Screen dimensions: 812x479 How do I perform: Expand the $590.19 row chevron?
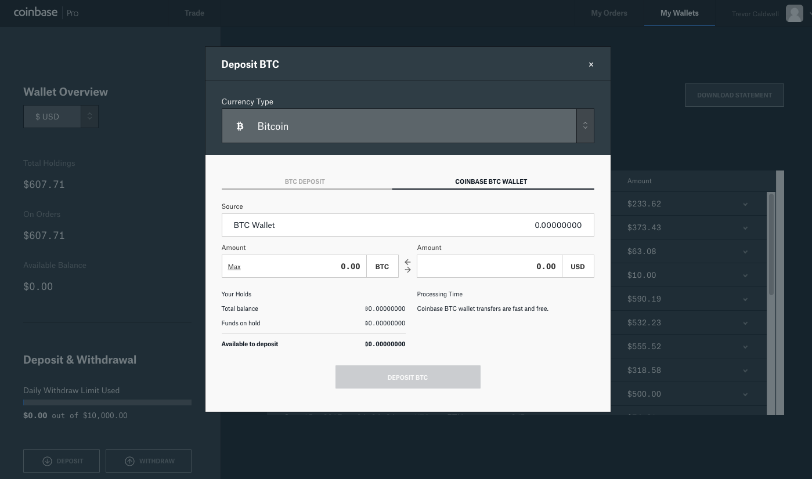point(745,299)
